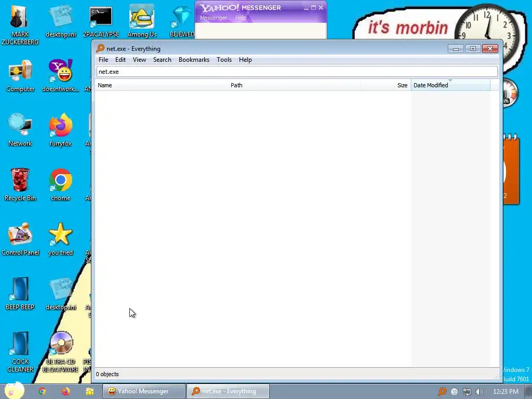Sort results by Path column header
Screen dimensions: 532x399
(295, 85)
